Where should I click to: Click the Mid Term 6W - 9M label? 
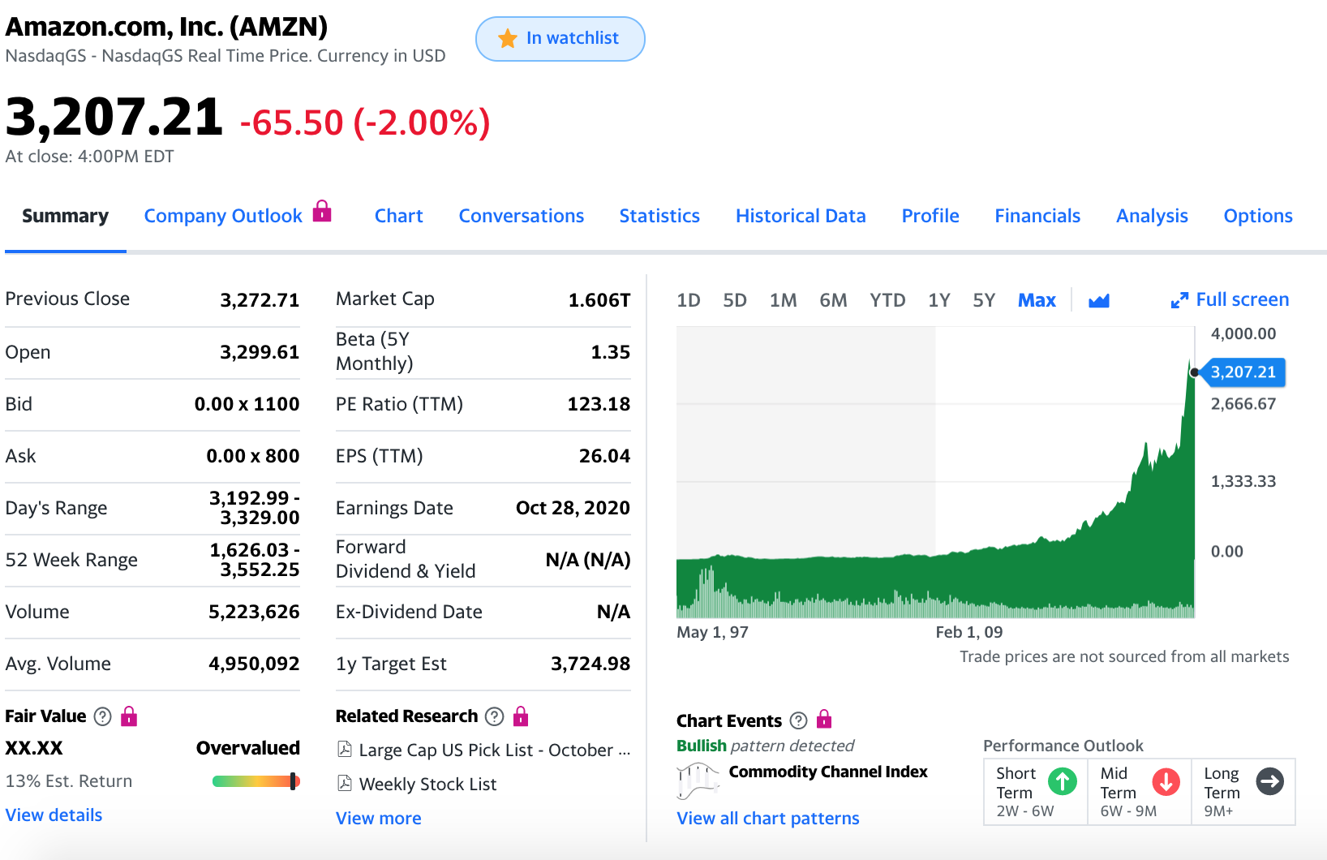(x=1128, y=811)
